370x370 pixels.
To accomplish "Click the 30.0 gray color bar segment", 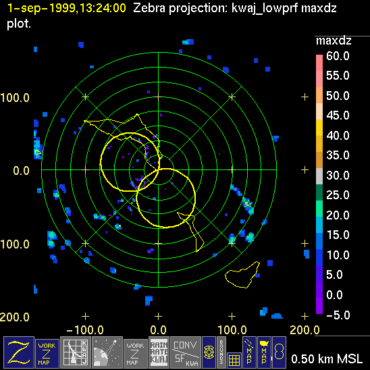I will pyautogui.click(x=319, y=176).
